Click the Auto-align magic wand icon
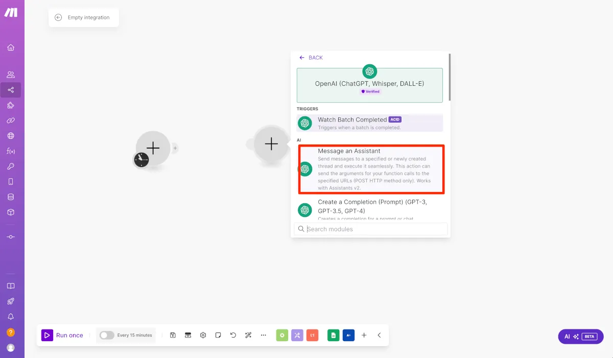This screenshot has width=613, height=358. (248, 335)
